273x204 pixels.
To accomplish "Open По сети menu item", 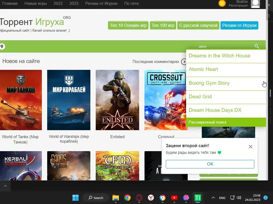I will tap(131, 3).
